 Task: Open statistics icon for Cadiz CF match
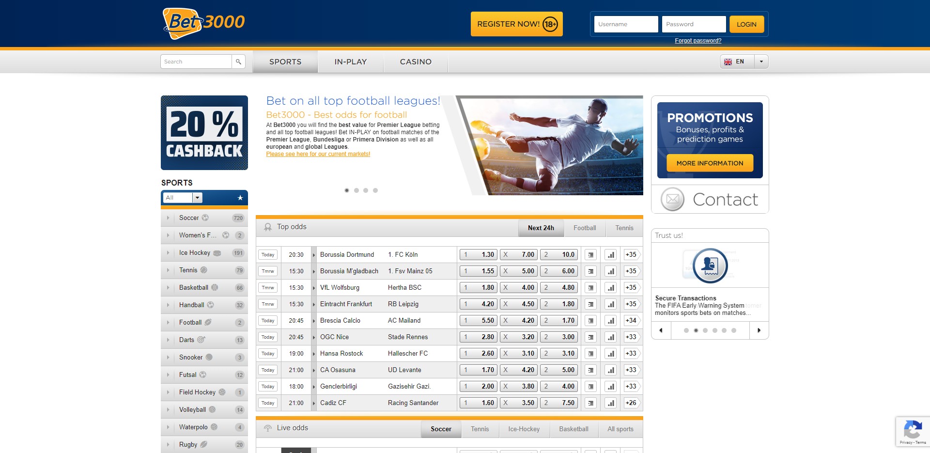coord(610,403)
